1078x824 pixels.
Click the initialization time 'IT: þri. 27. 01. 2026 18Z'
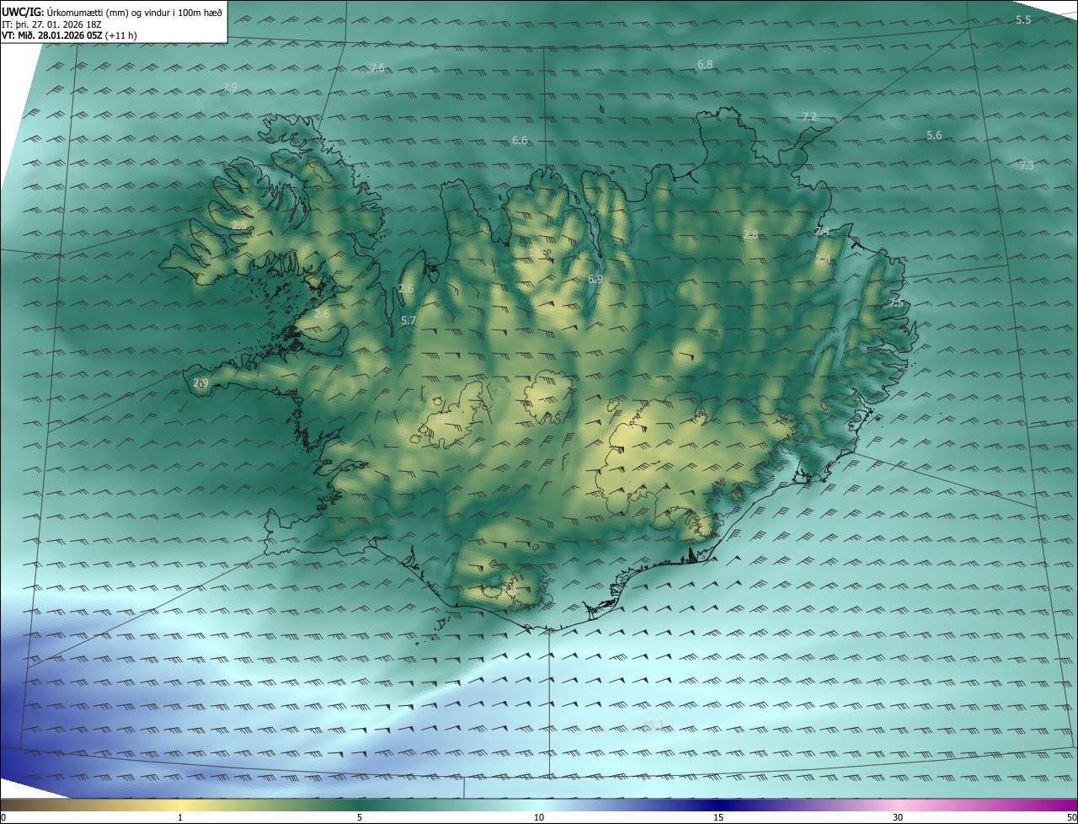51,24
